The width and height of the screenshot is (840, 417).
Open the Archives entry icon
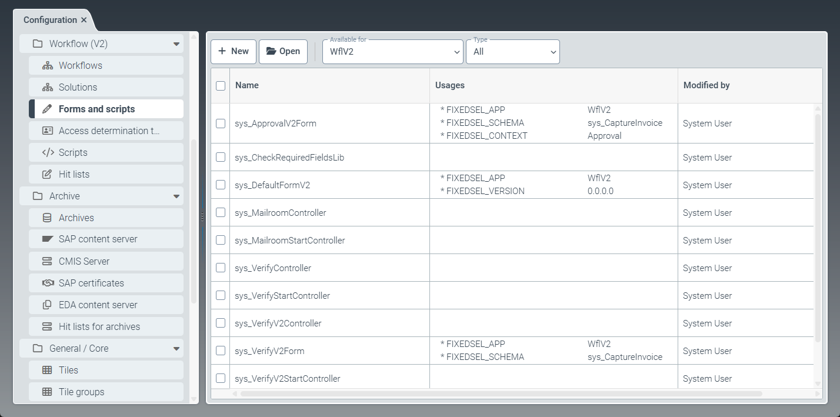click(x=47, y=217)
